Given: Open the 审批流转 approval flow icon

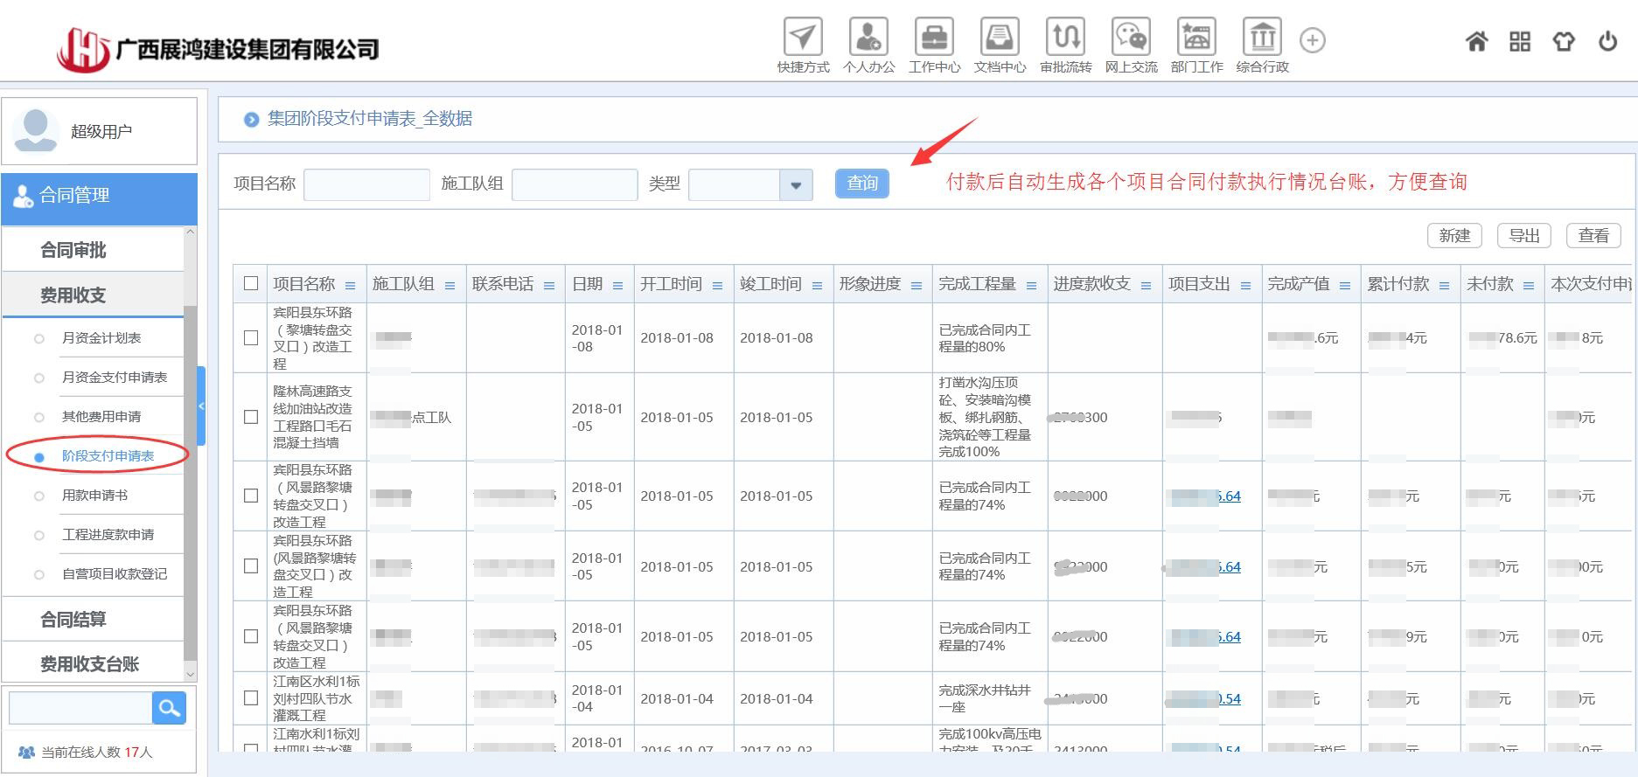Looking at the screenshot, I should pos(1065,38).
